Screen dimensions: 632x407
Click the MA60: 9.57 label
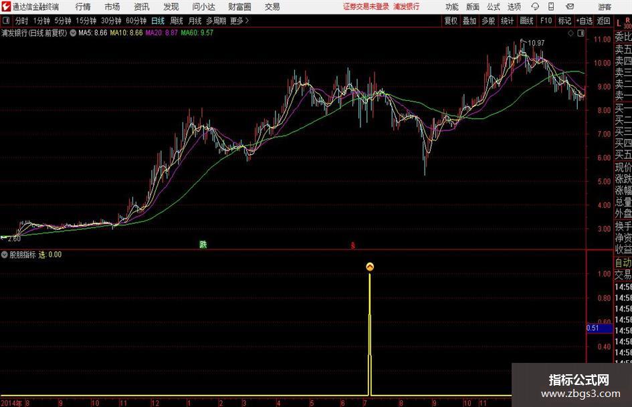(197, 33)
